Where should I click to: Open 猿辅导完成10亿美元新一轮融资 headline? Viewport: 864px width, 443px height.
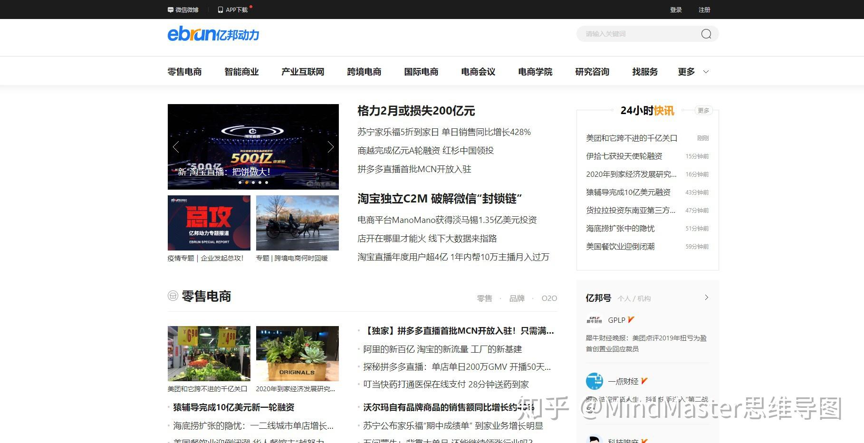click(x=234, y=407)
